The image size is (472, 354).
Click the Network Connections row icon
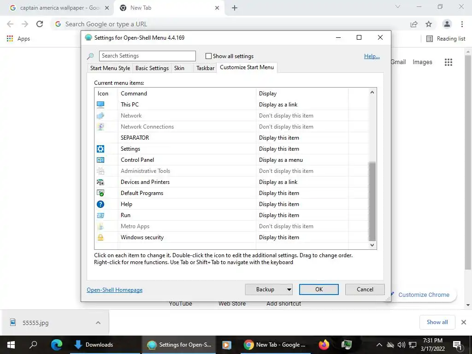tap(100, 127)
